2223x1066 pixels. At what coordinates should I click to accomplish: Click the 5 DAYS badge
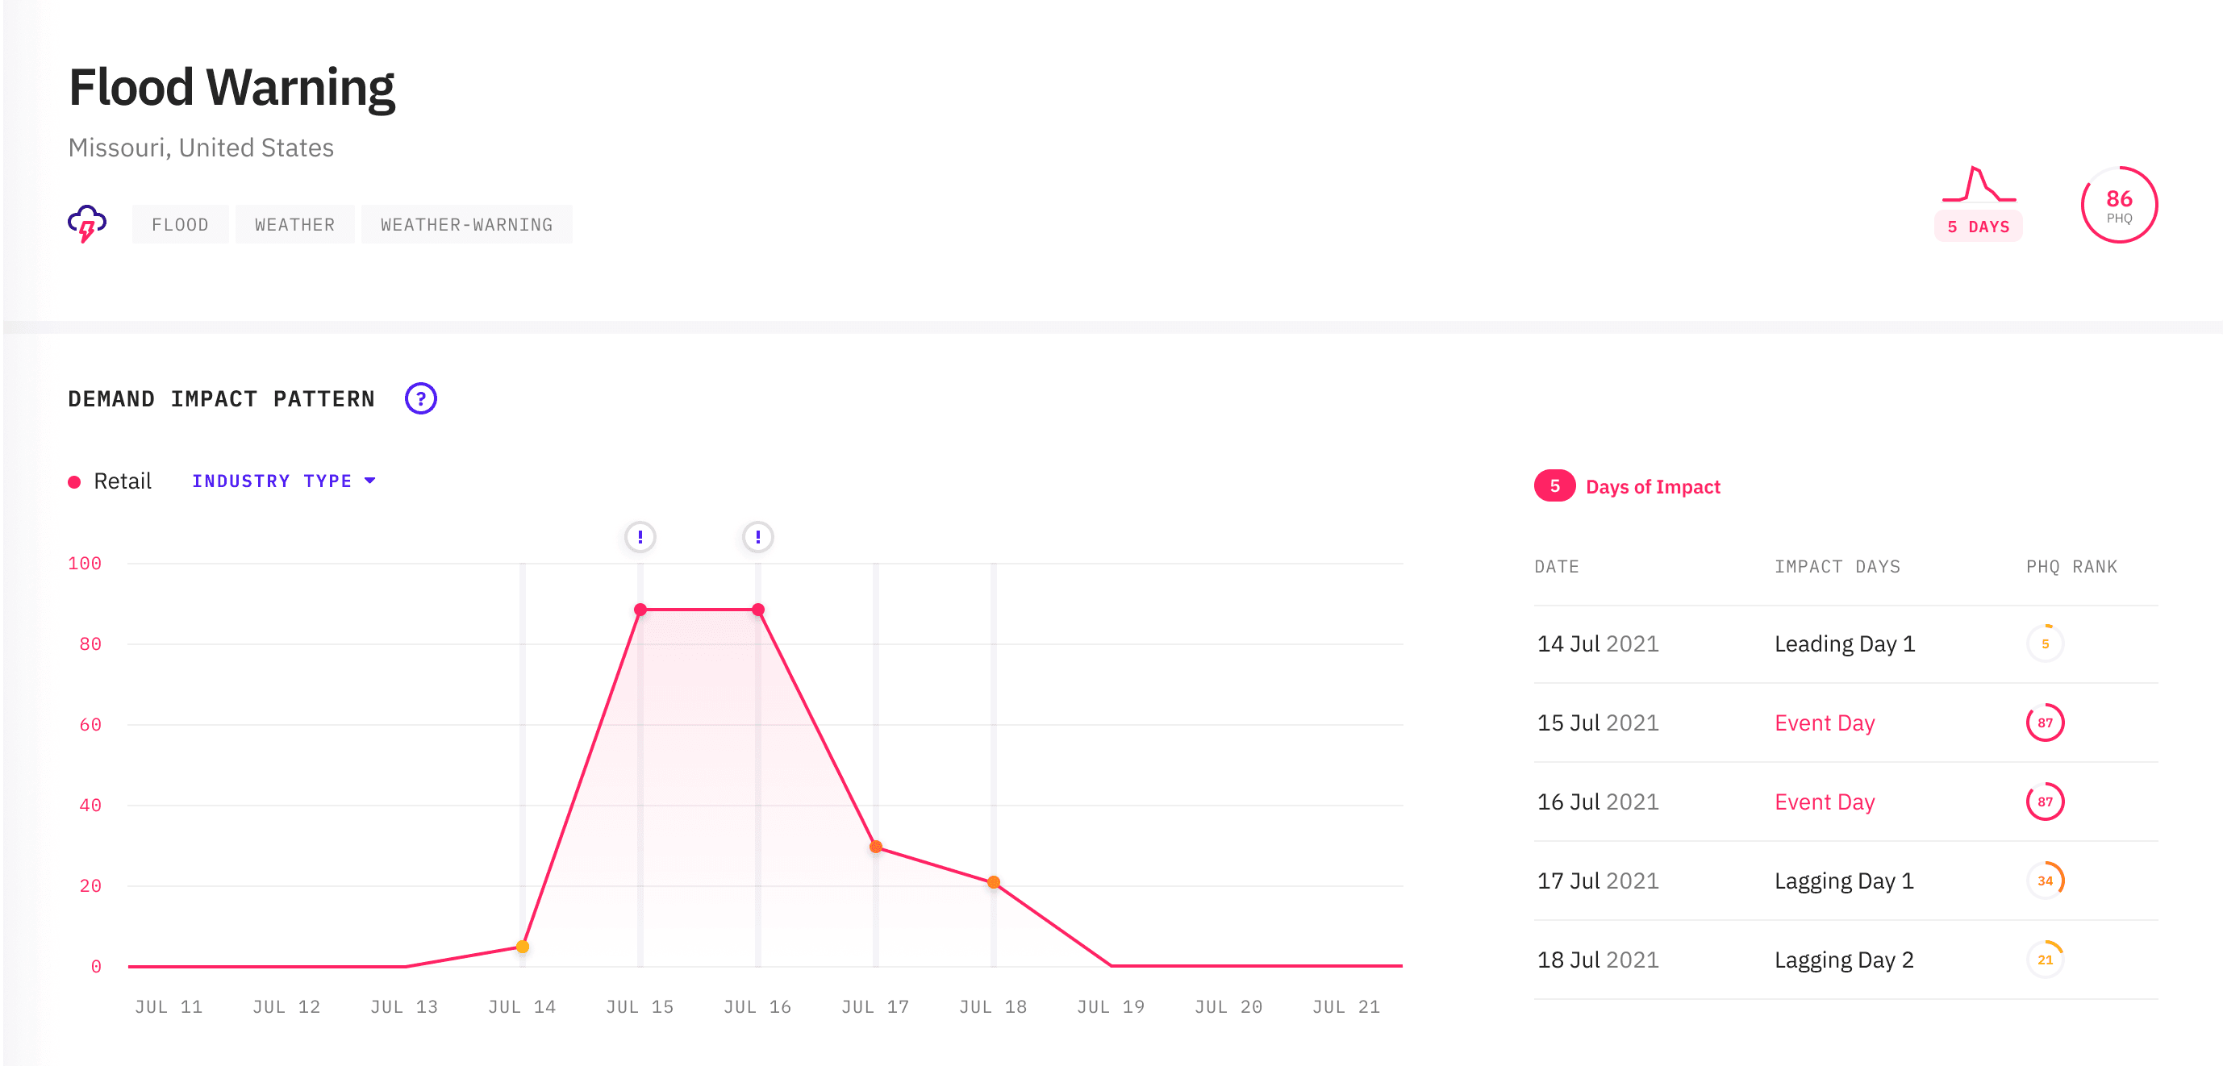(x=1977, y=227)
